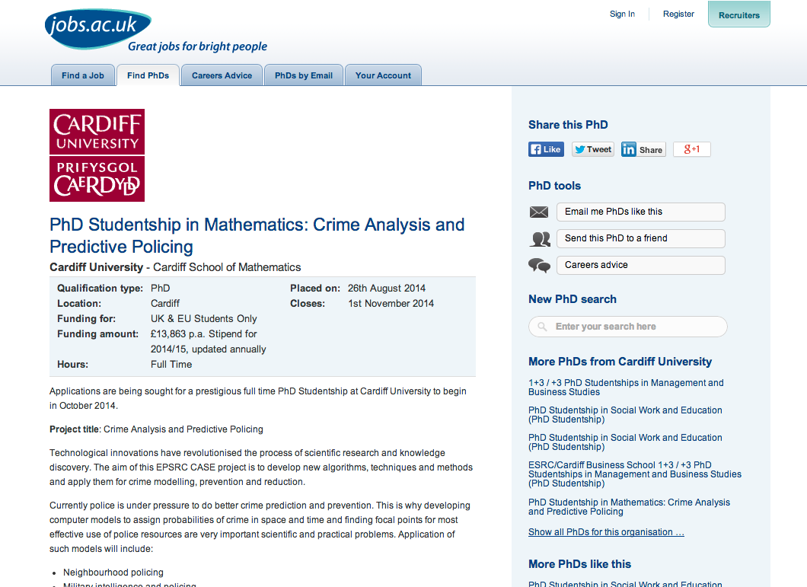Open 1+3 / +3 PhD Studentships in Management link
The height and width of the screenshot is (587, 807).
pyautogui.click(x=626, y=388)
